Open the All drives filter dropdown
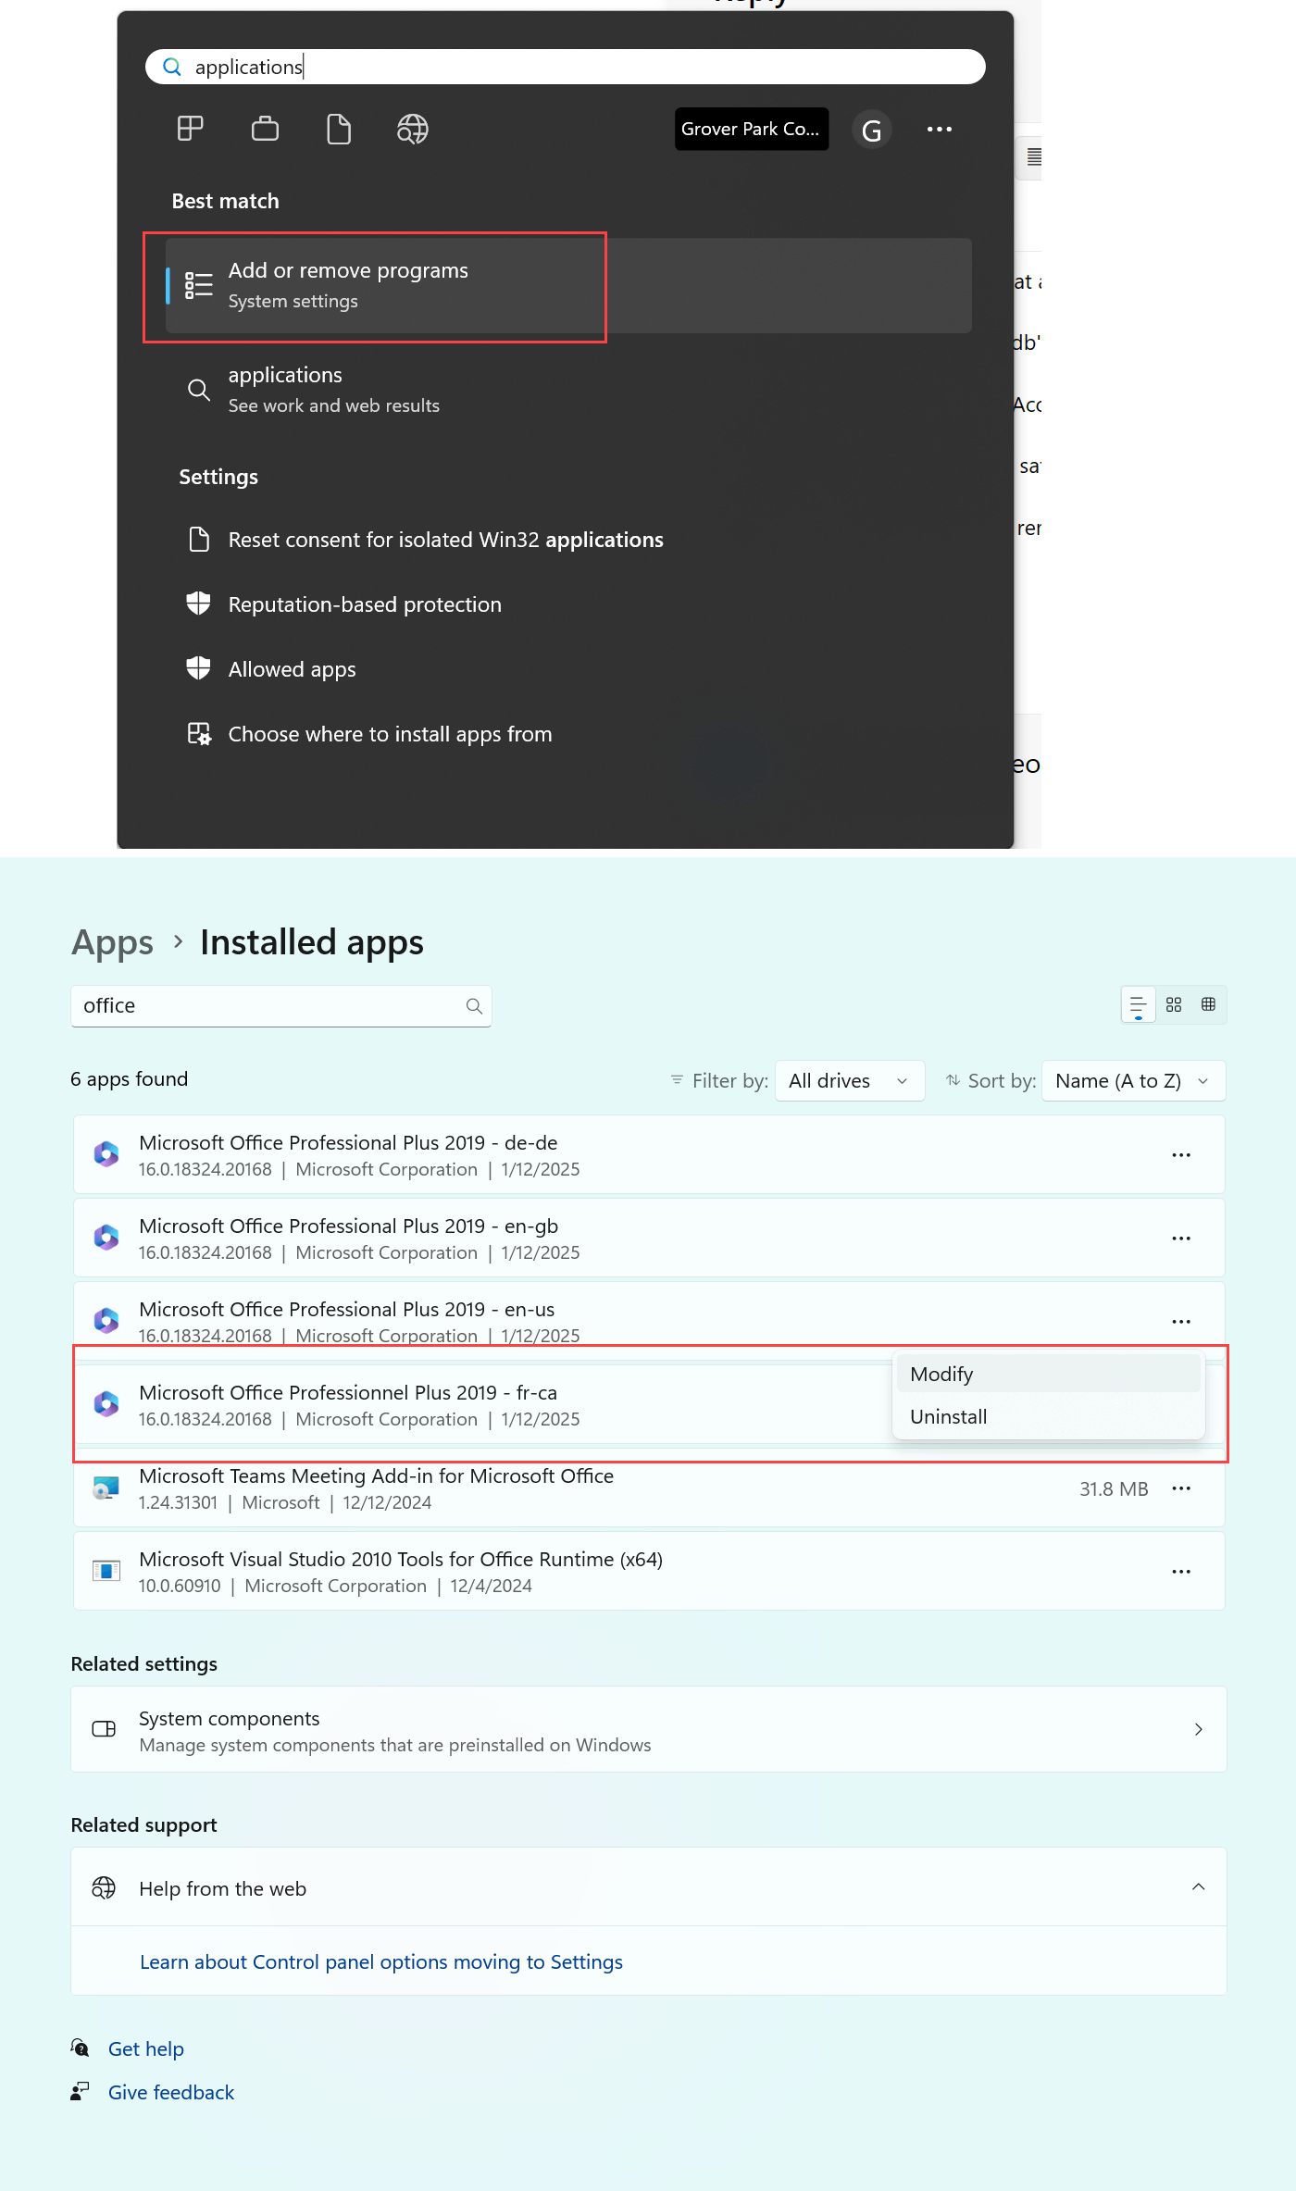 tap(850, 1081)
